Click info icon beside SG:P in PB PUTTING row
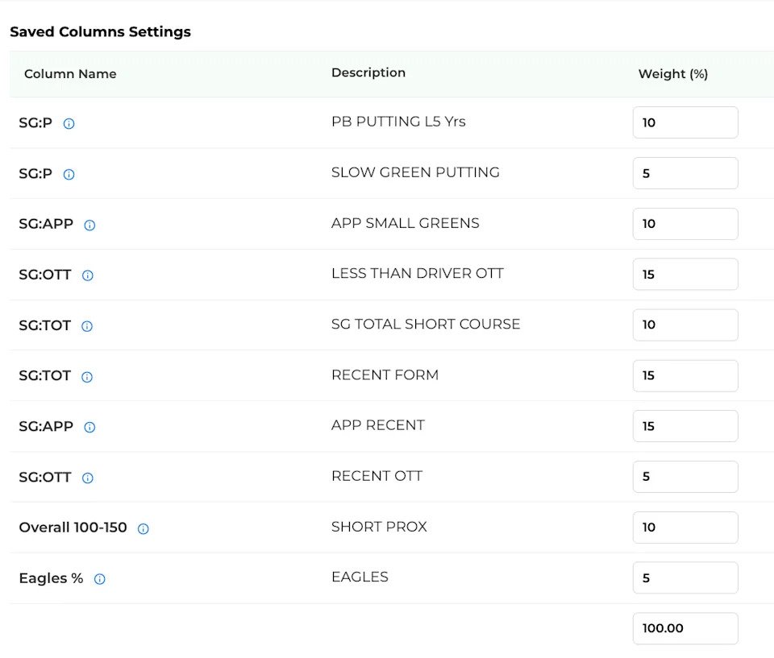This screenshot has width=774, height=658. 69,124
